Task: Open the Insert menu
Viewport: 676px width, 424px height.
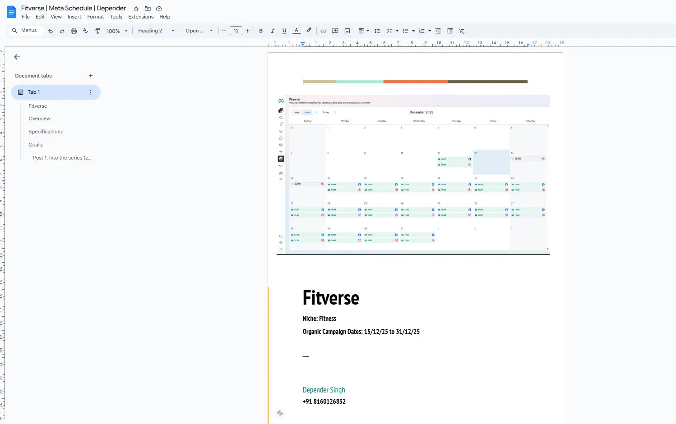Action: 74,17
